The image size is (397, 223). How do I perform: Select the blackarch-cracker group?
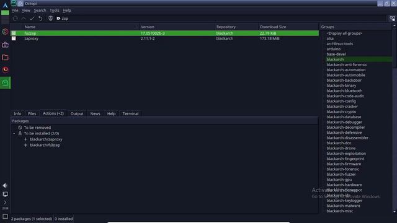(342, 107)
